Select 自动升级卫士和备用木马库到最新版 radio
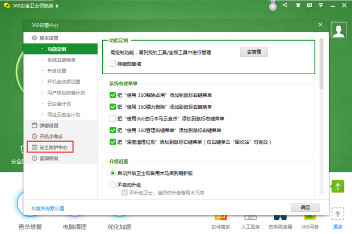The width and height of the screenshot is (352, 234). (x=112, y=173)
